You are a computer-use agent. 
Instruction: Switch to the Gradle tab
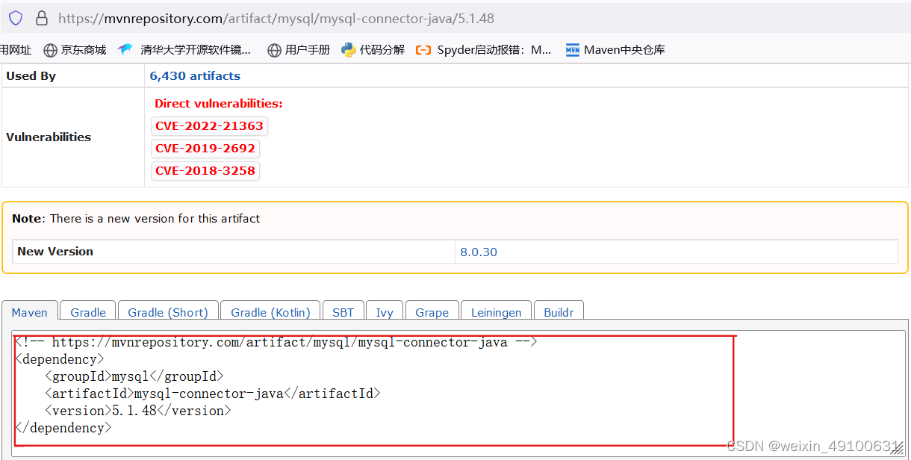88,312
